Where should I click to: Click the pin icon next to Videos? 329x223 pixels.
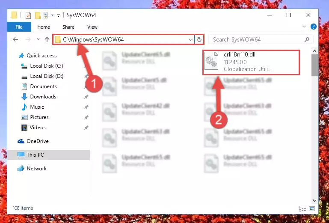tap(86, 128)
